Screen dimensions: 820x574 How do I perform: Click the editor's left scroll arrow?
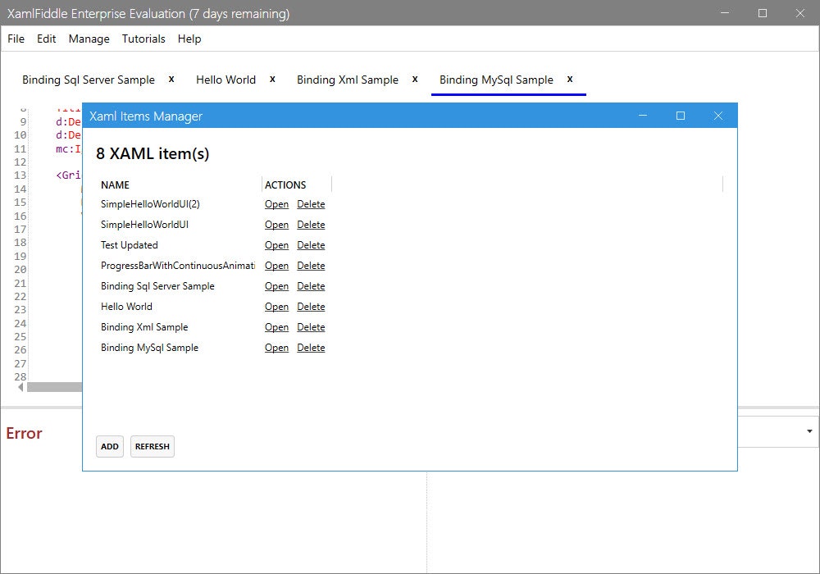point(21,387)
